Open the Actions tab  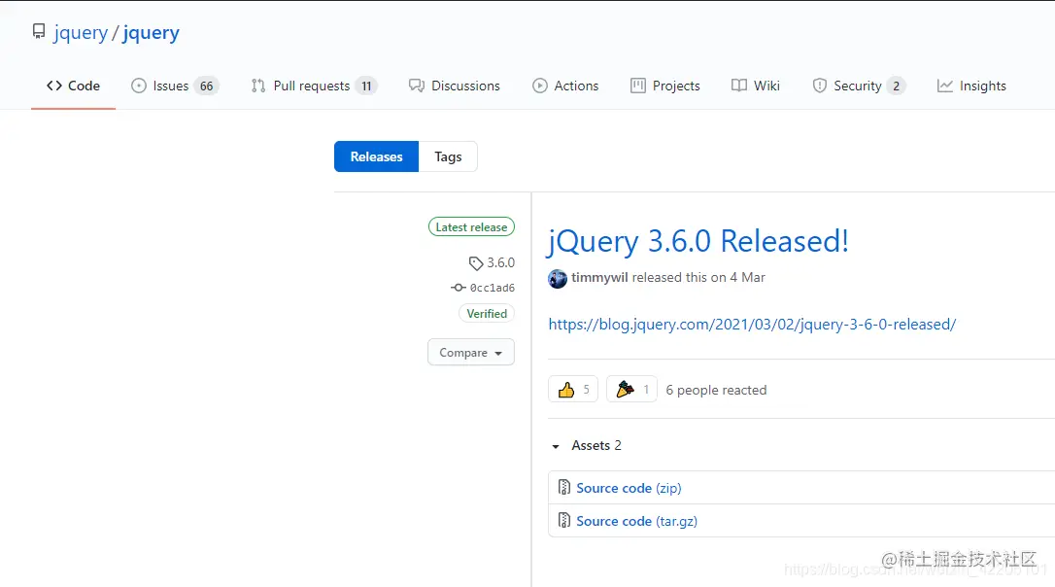click(x=565, y=86)
